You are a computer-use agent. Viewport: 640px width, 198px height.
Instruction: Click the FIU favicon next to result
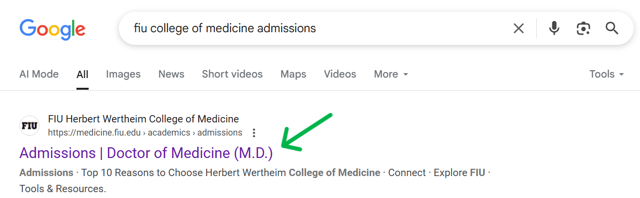[29, 126]
